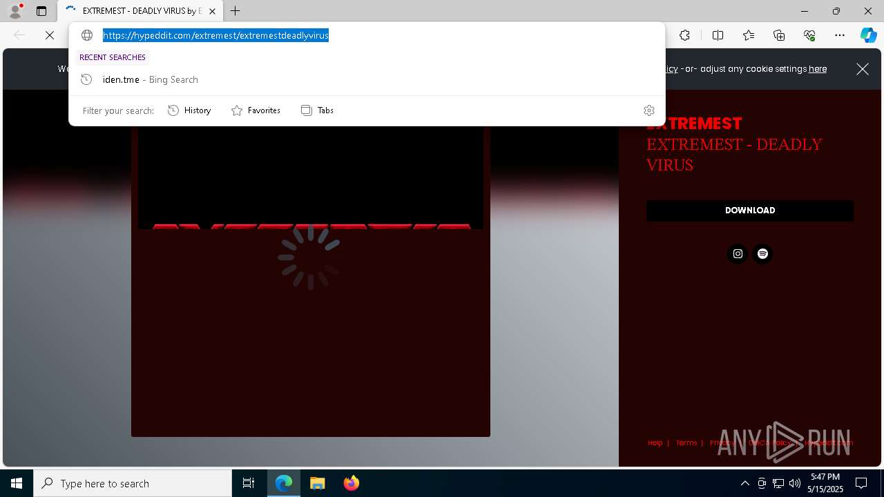Open the tab actions menu icon
Screen dimensions: 884x497
41,11
